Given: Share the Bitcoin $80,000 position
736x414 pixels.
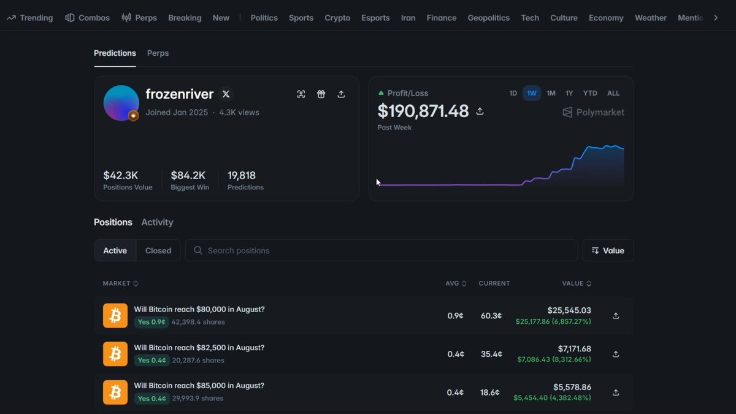Looking at the screenshot, I should click(x=616, y=316).
